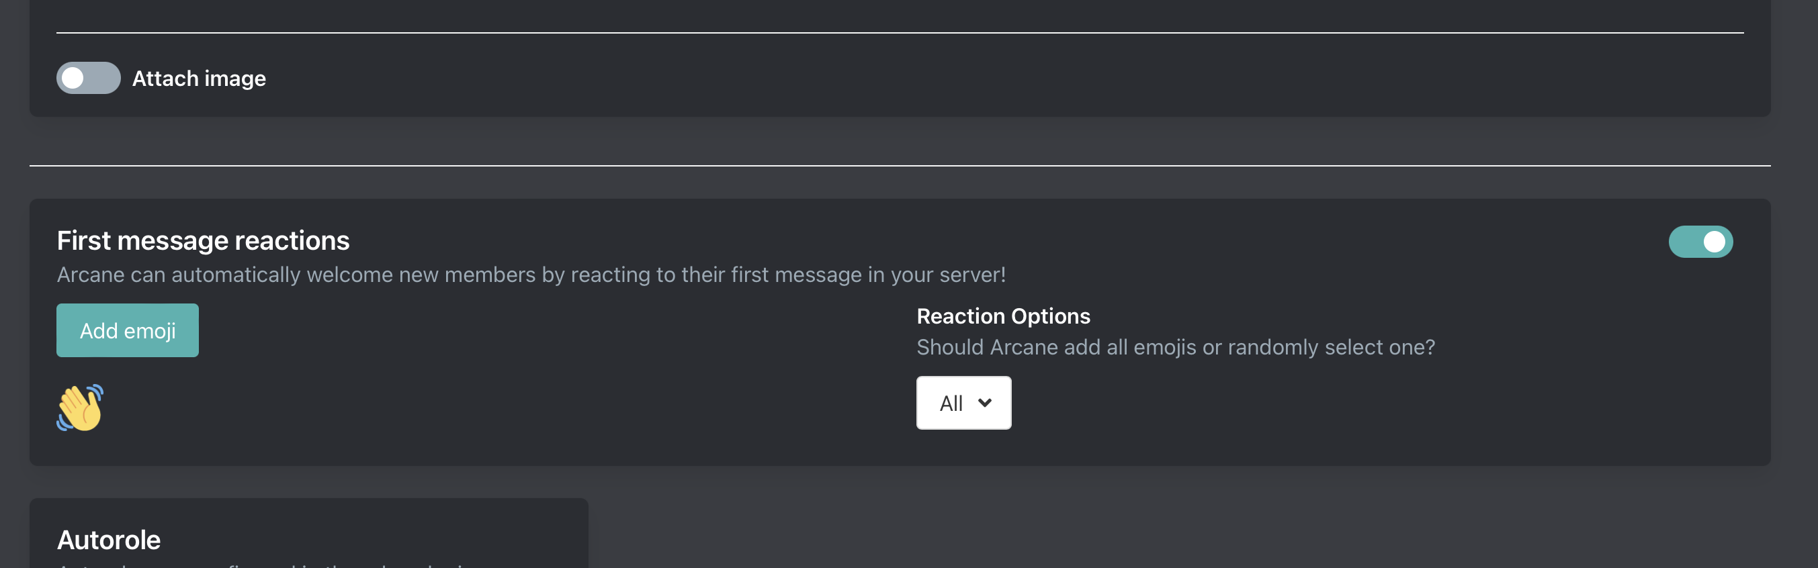Screen dimensions: 1818x568
Task: Click the separator line above reactions card
Action: 899,166
